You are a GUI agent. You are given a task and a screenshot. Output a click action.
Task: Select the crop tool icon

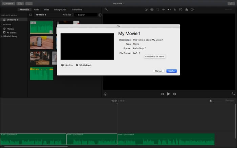point(158,9)
